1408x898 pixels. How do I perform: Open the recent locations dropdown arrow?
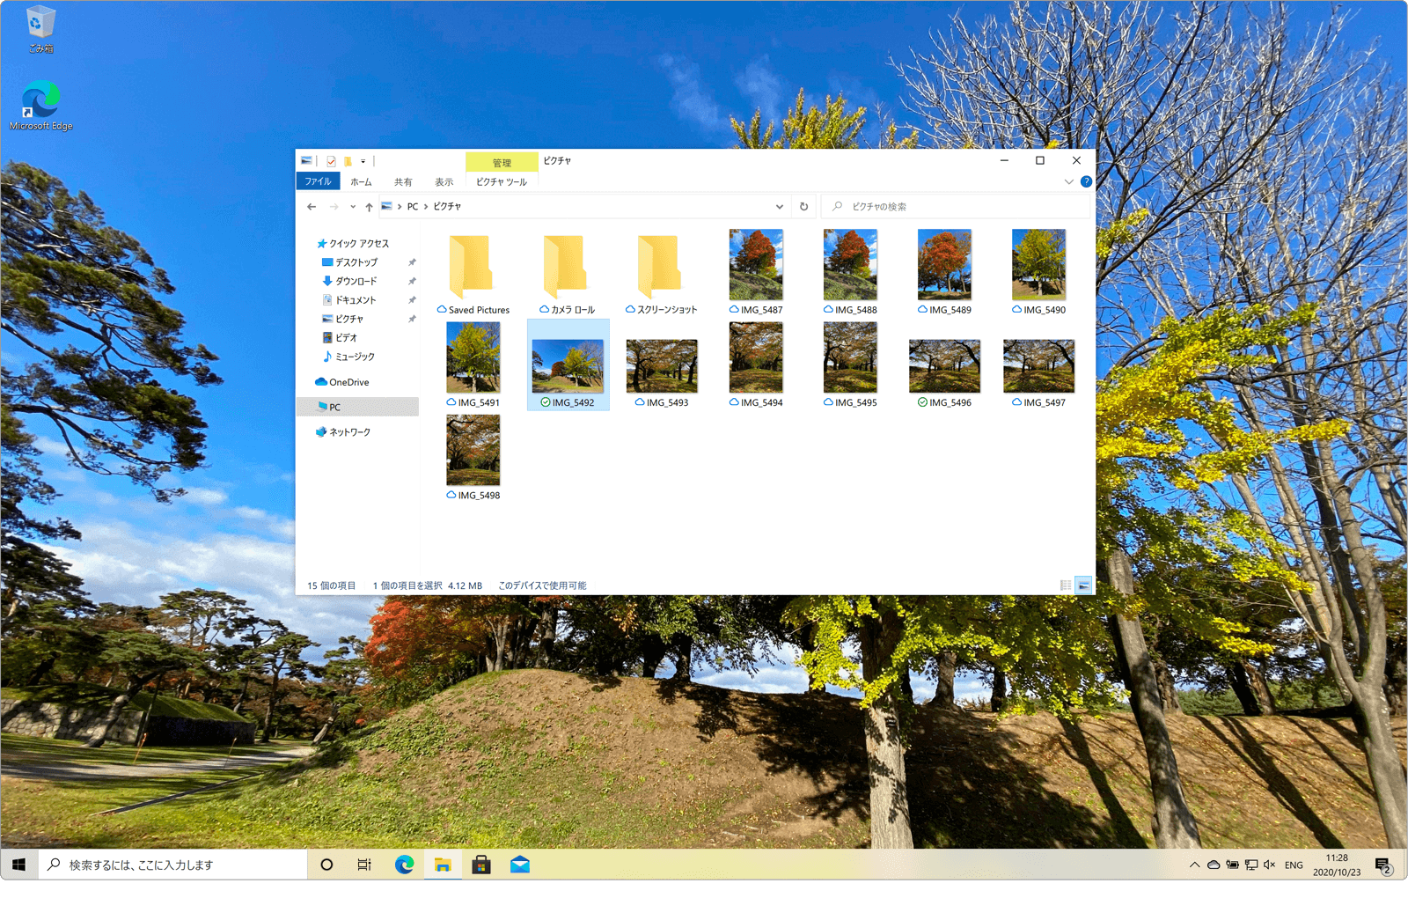click(353, 207)
